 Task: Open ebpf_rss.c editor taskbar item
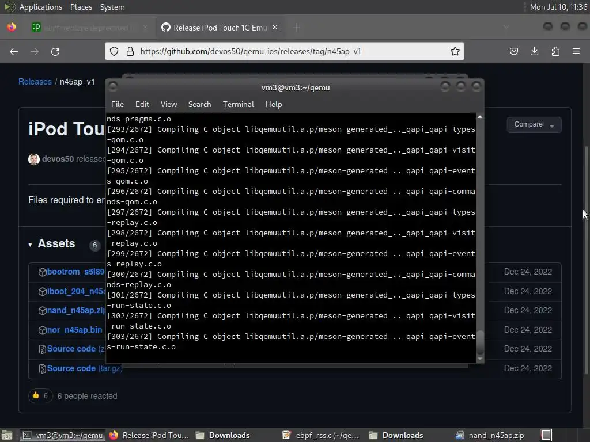(322, 435)
